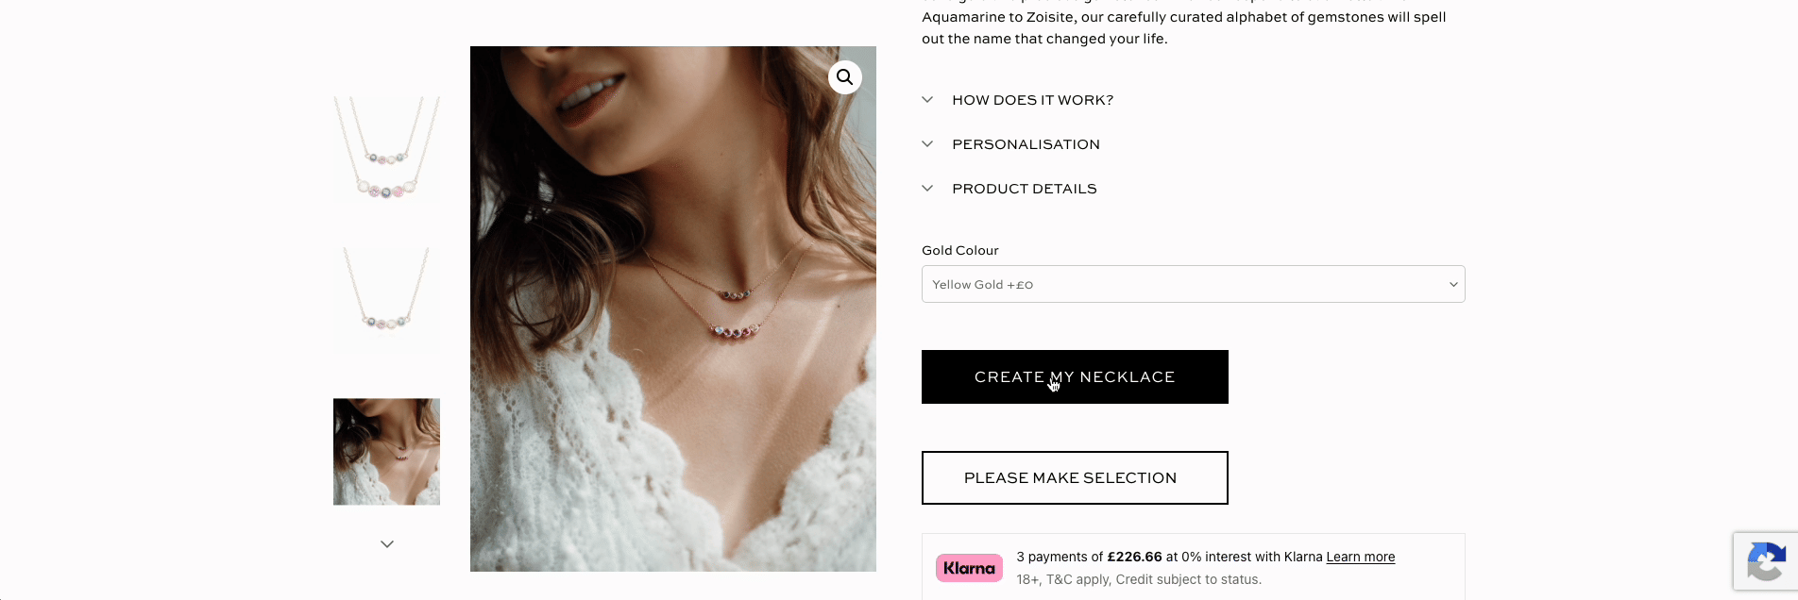Select the two-necklace thumbnail image
Image resolution: width=1798 pixels, height=600 pixels.
coord(386,150)
